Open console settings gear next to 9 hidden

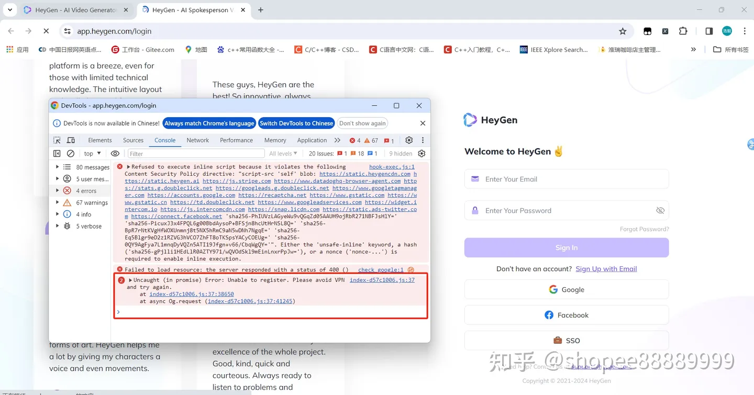[422, 153]
